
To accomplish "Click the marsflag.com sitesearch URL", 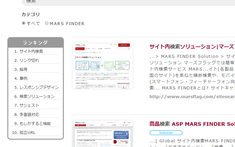I will pos(192,96).
